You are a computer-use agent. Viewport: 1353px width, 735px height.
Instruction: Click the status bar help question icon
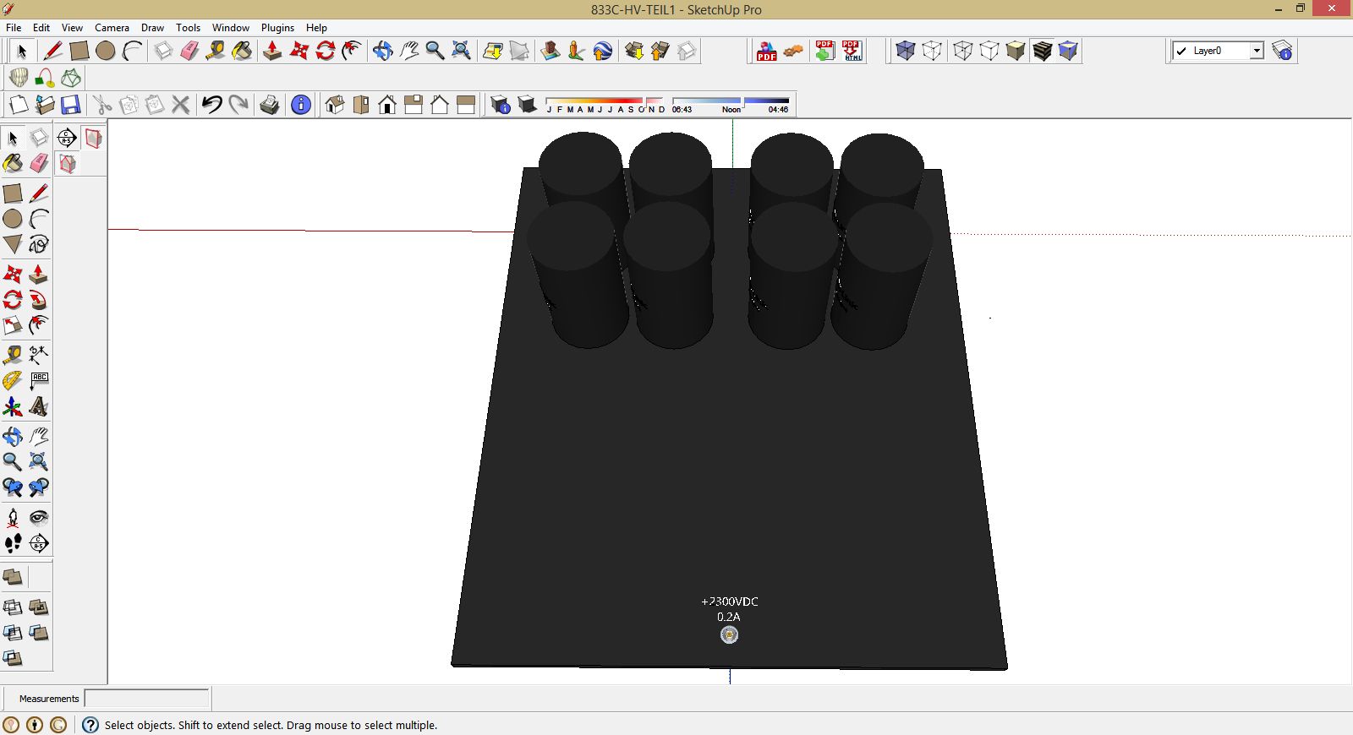[x=90, y=725]
